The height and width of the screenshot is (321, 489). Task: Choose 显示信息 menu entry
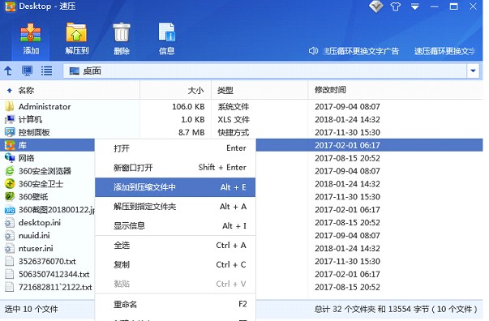pyautogui.click(x=175, y=225)
